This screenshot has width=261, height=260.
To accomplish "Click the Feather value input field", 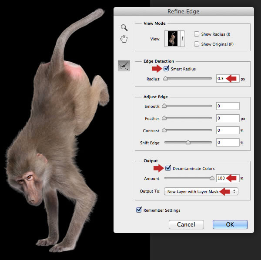I will [228, 118].
